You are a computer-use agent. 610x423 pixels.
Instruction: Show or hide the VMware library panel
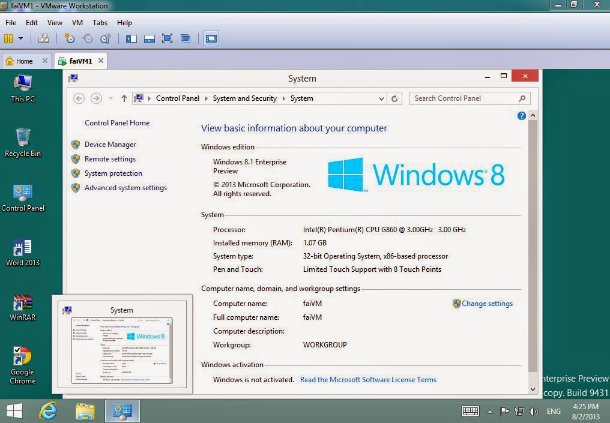130,38
